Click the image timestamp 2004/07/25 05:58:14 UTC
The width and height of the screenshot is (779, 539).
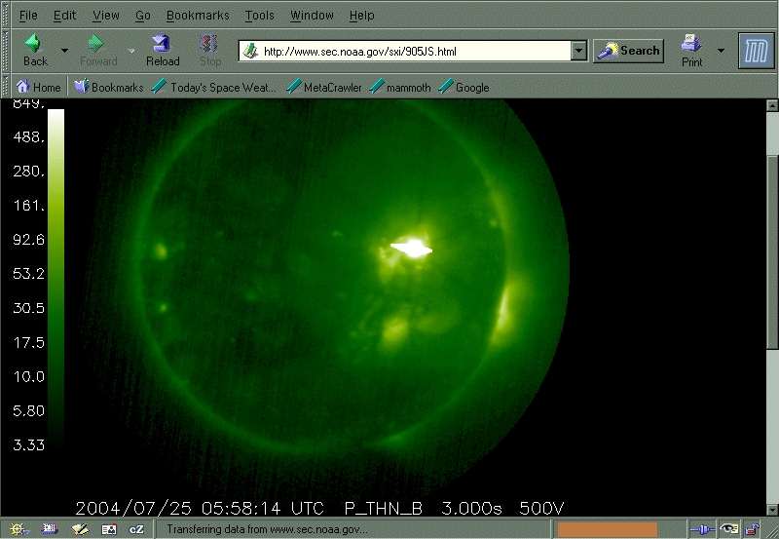[200, 508]
